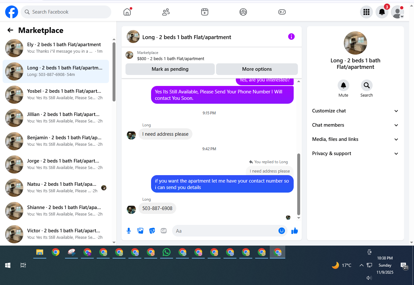Open the Windows Start menu

(x=8, y=265)
